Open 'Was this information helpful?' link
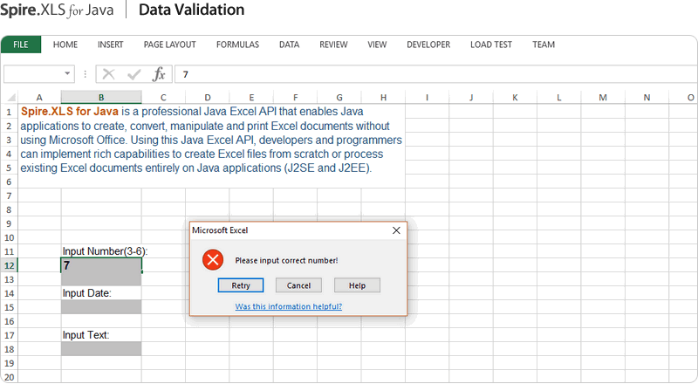This screenshot has width=698, height=384. [289, 306]
